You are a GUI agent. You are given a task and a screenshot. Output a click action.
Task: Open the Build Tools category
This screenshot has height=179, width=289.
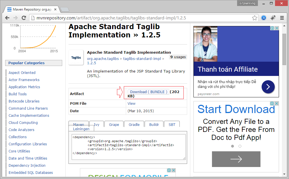pyautogui.click(x=17, y=94)
